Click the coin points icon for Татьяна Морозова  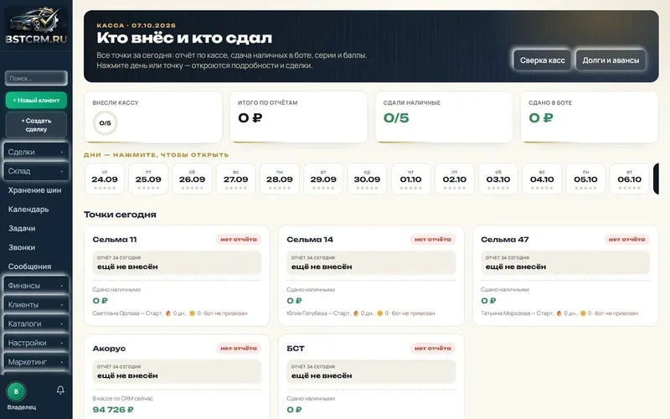[x=582, y=313]
